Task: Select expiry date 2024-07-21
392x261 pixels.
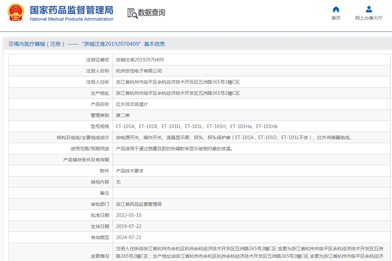Action: (129, 237)
